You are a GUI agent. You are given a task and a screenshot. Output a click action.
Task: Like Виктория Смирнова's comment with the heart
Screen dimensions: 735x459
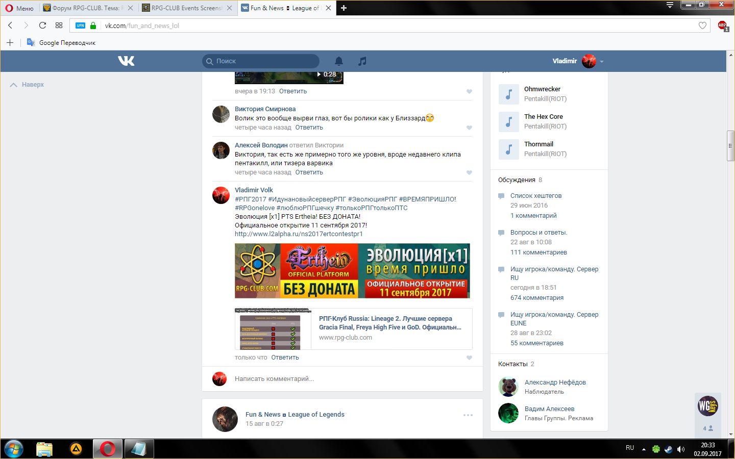pos(469,127)
